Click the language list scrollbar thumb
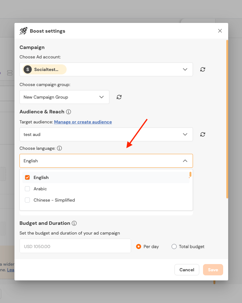242x303 pixels. (x=190, y=174)
